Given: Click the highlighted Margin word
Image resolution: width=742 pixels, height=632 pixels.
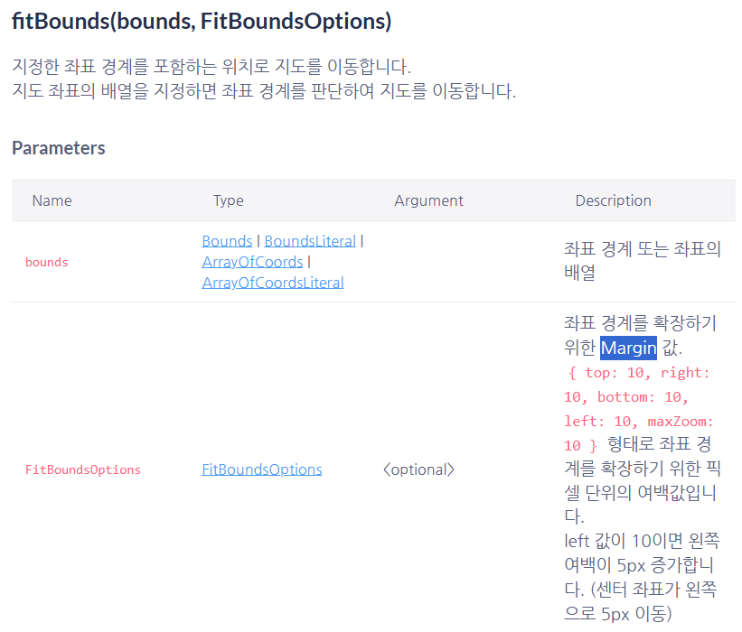Looking at the screenshot, I should pyautogui.click(x=628, y=349).
